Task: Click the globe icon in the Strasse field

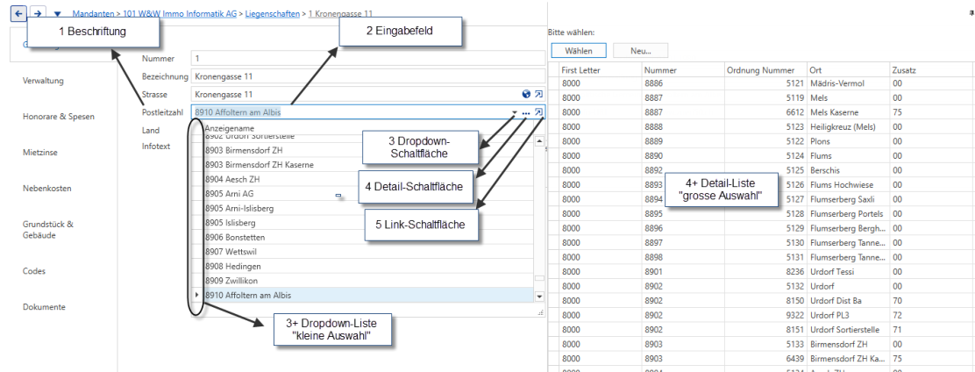Action: 527,94
